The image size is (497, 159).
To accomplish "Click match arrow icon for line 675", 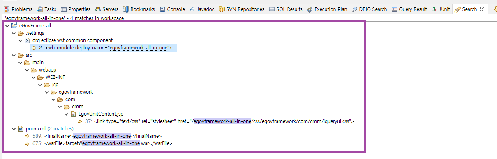I will click(x=28, y=143).
